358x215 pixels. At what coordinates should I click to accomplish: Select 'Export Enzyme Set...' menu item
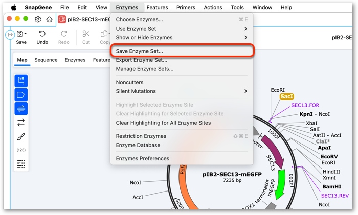(182, 60)
